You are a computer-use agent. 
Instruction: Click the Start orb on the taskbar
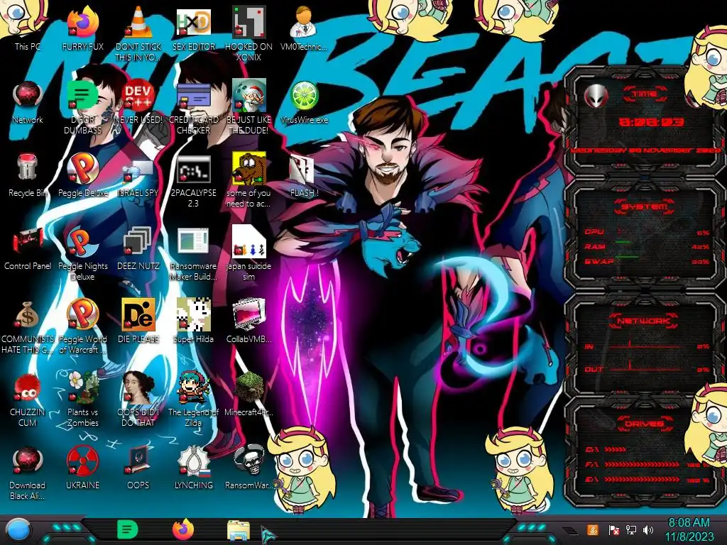pyautogui.click(x=18, y=530)
